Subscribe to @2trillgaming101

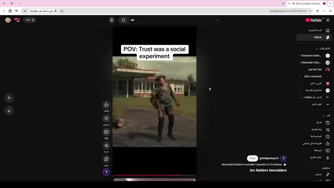253,158
